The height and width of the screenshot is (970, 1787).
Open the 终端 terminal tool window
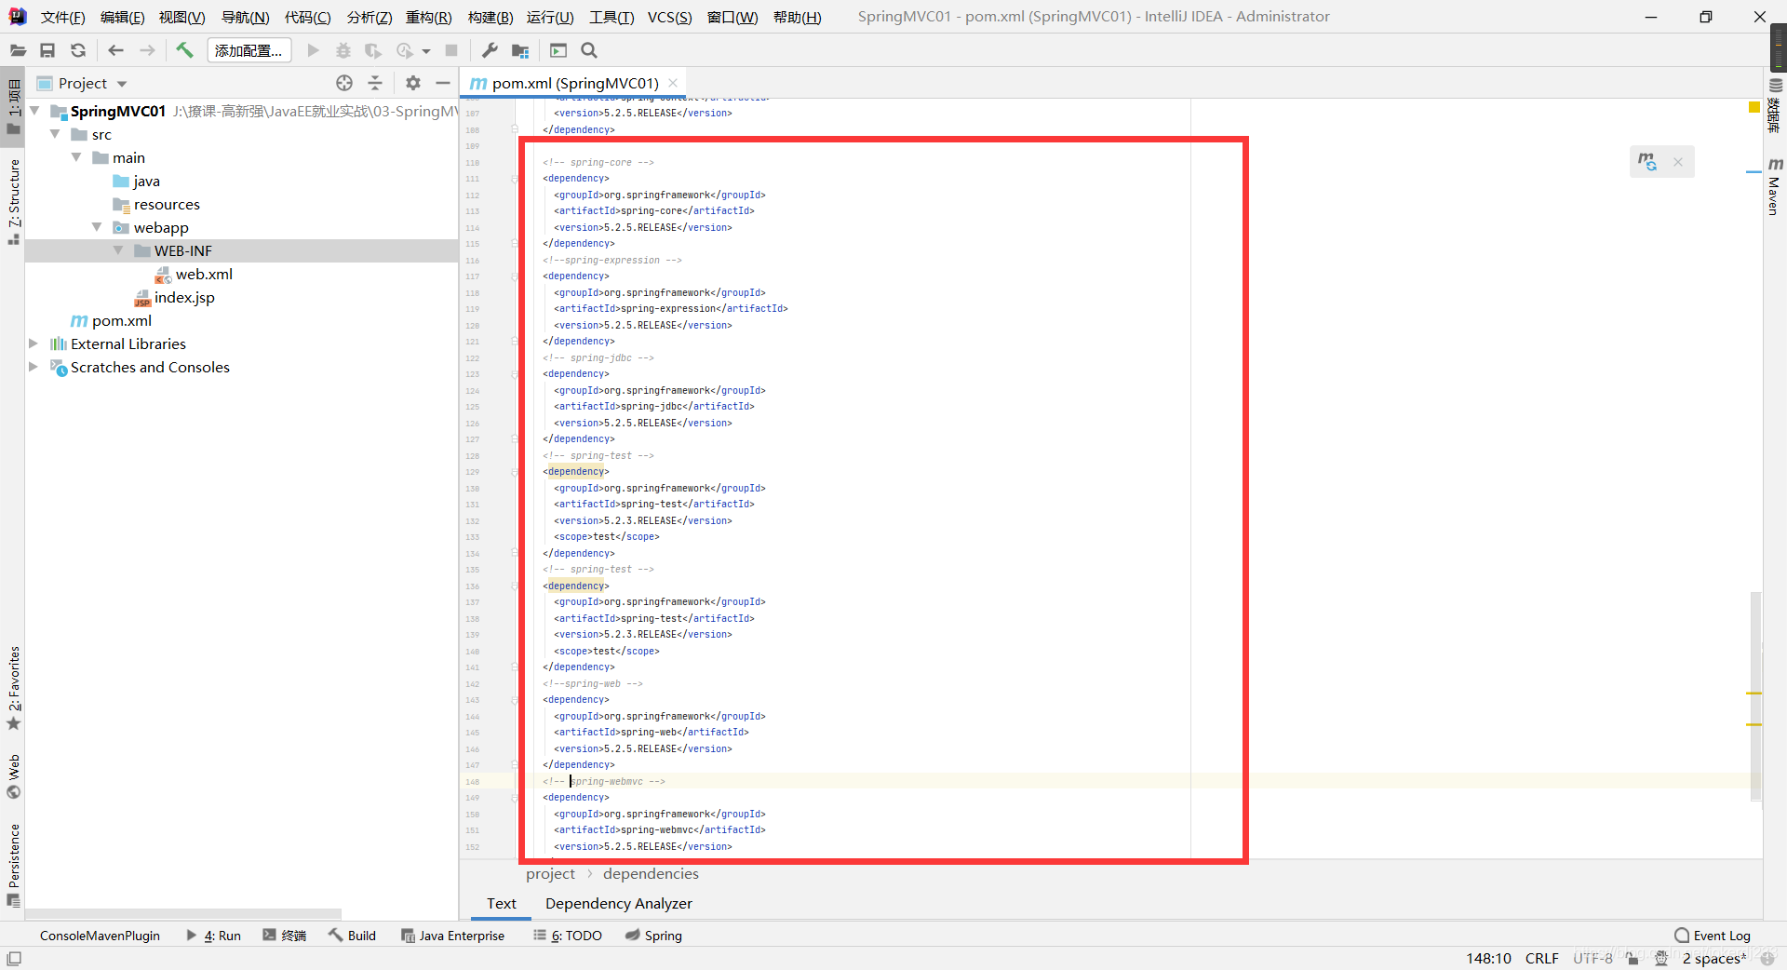pyautogui.click(x=285, y=936)
